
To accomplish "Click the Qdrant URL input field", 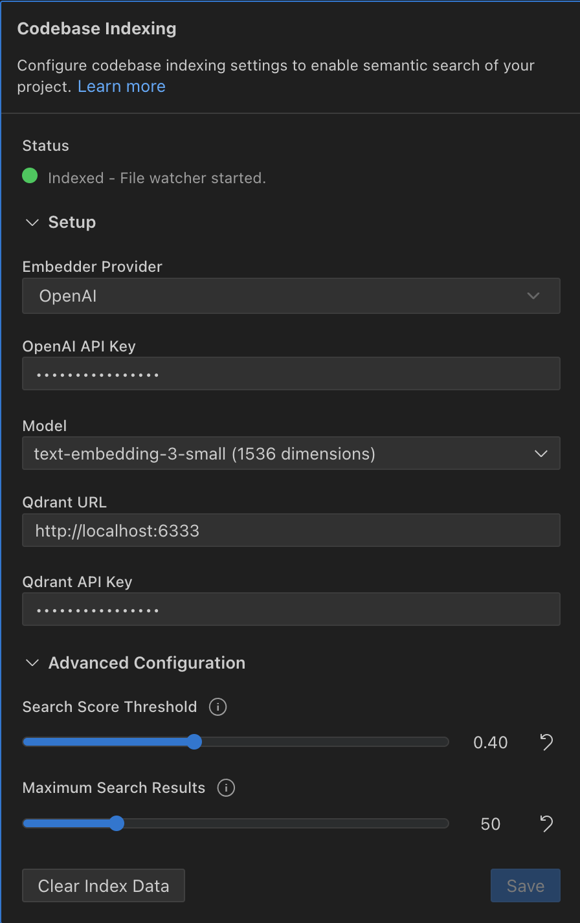I will pos(291,530).
